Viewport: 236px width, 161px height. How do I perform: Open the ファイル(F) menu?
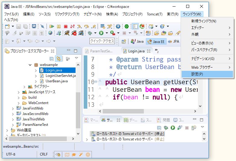pyautogui.click(x=11, y=14)
